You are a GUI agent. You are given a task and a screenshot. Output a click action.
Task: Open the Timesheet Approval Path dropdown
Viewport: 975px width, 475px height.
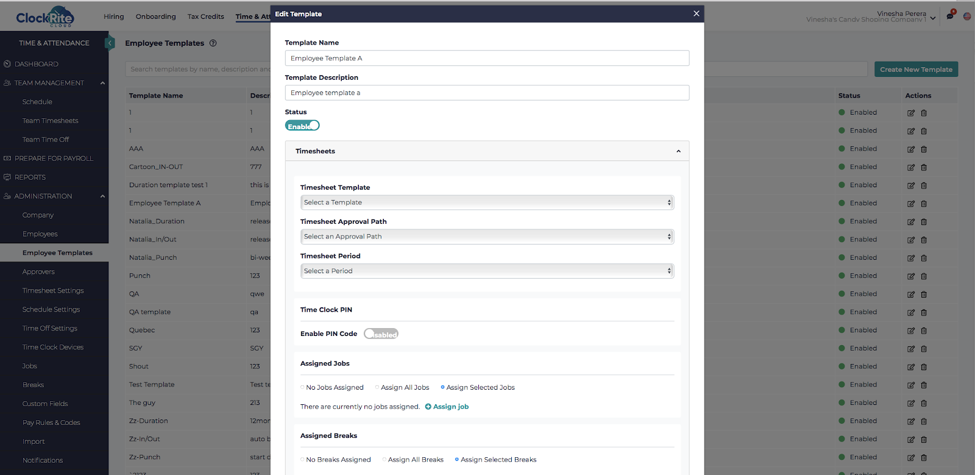pyautogui.click(x=487, y=237)
